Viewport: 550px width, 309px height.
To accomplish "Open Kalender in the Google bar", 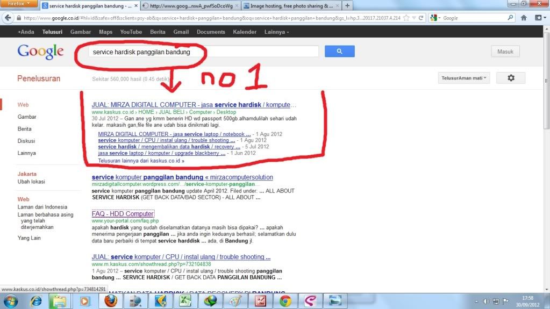I will pyautogui.click(x=245, y=32).
